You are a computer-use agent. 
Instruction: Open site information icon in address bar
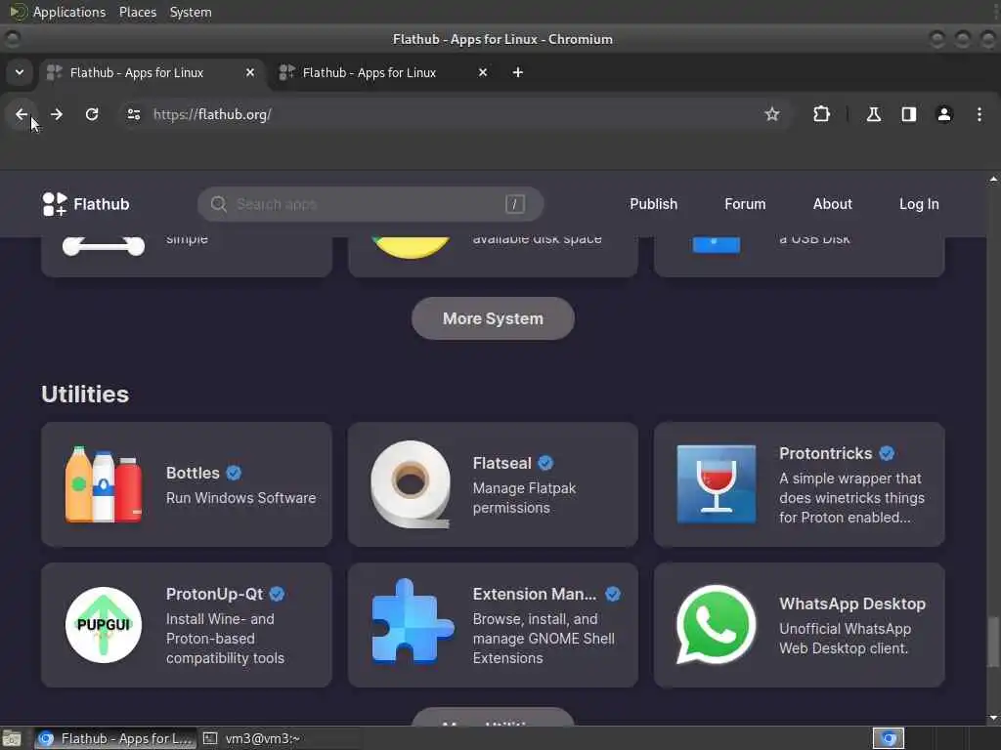[x=133, y=114]
